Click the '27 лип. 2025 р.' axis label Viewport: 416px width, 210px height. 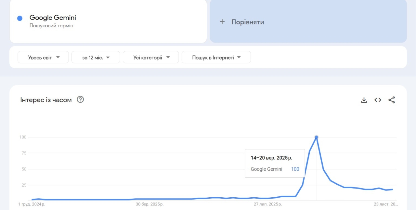click(x=267, y=204)
